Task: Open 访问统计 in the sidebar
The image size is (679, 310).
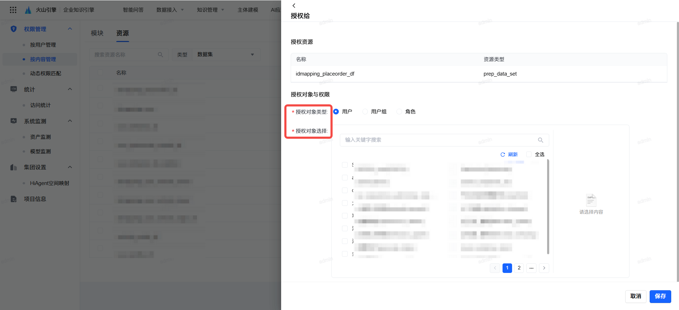Action: (x=40, y=105)
